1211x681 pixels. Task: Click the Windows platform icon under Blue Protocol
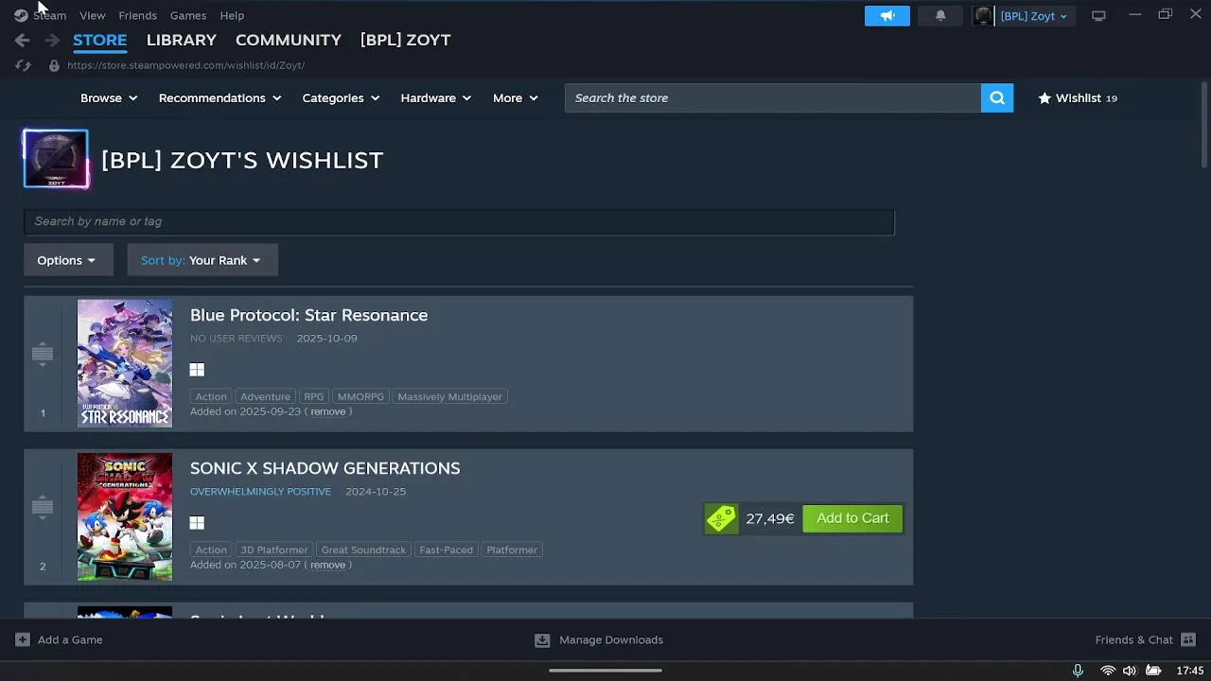coord(197,370)
